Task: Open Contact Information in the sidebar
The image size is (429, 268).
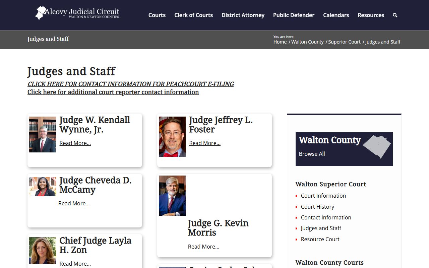Action: point(326,217)
